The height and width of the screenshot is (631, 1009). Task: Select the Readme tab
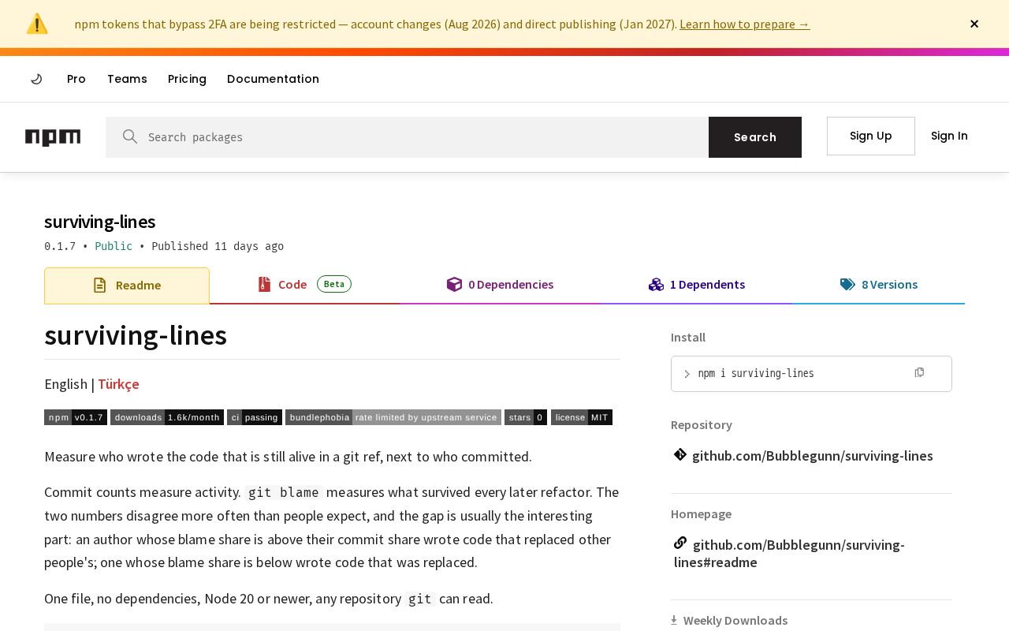coord(127,286)
